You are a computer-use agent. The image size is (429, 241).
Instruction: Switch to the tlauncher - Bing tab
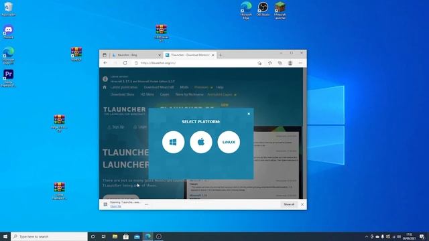point(136,55)
